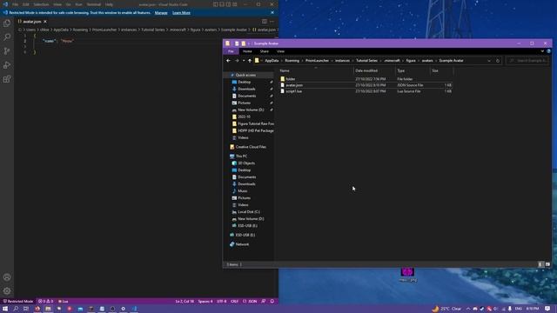Open the File menu in VS Code
This screenshot has height=313, width=557.
(16, 4)
